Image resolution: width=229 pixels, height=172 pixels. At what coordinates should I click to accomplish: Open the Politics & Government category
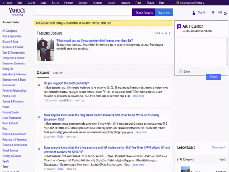14,134
